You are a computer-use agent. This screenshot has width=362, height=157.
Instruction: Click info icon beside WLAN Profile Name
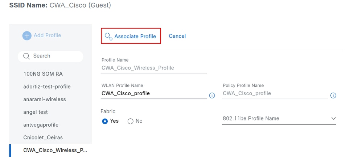tap(212, 96)
